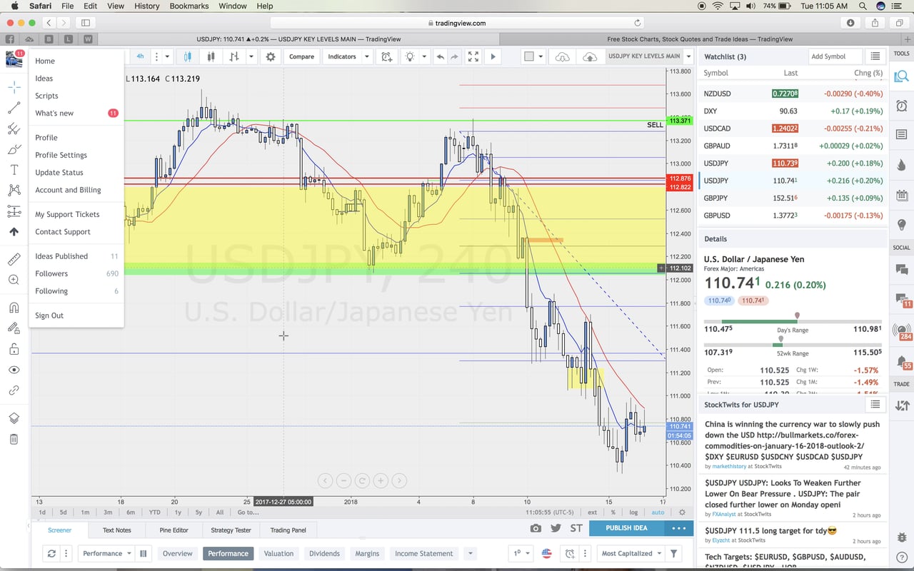Open Profile Settings menu entry
Screen dimensions: 914x571
coord(61,155)
